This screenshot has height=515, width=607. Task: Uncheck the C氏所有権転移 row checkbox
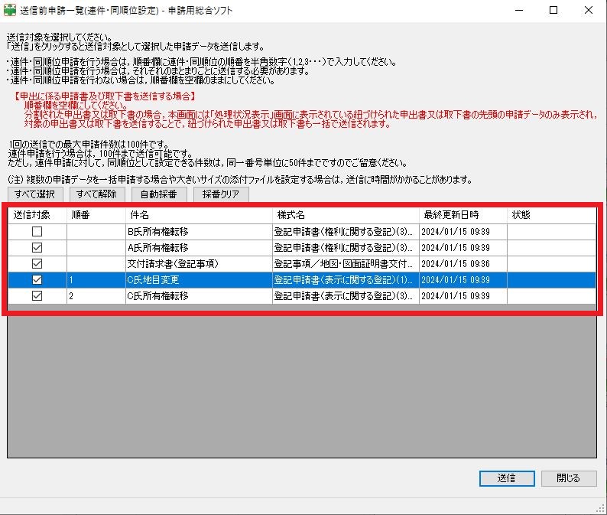pyautogui.click(x=37, y=296)
